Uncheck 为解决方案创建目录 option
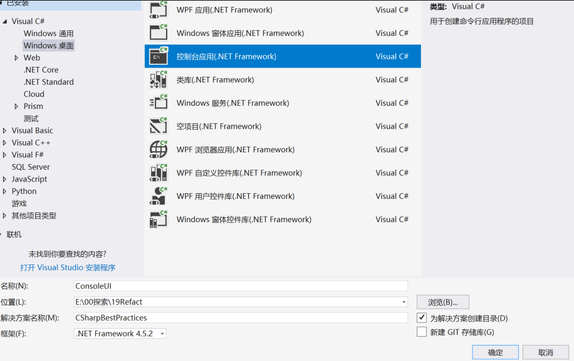 point(421,318)
